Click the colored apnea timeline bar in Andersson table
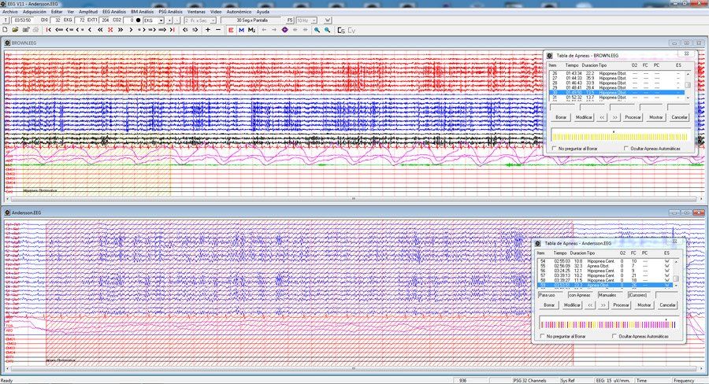 [x=608, y=324]
